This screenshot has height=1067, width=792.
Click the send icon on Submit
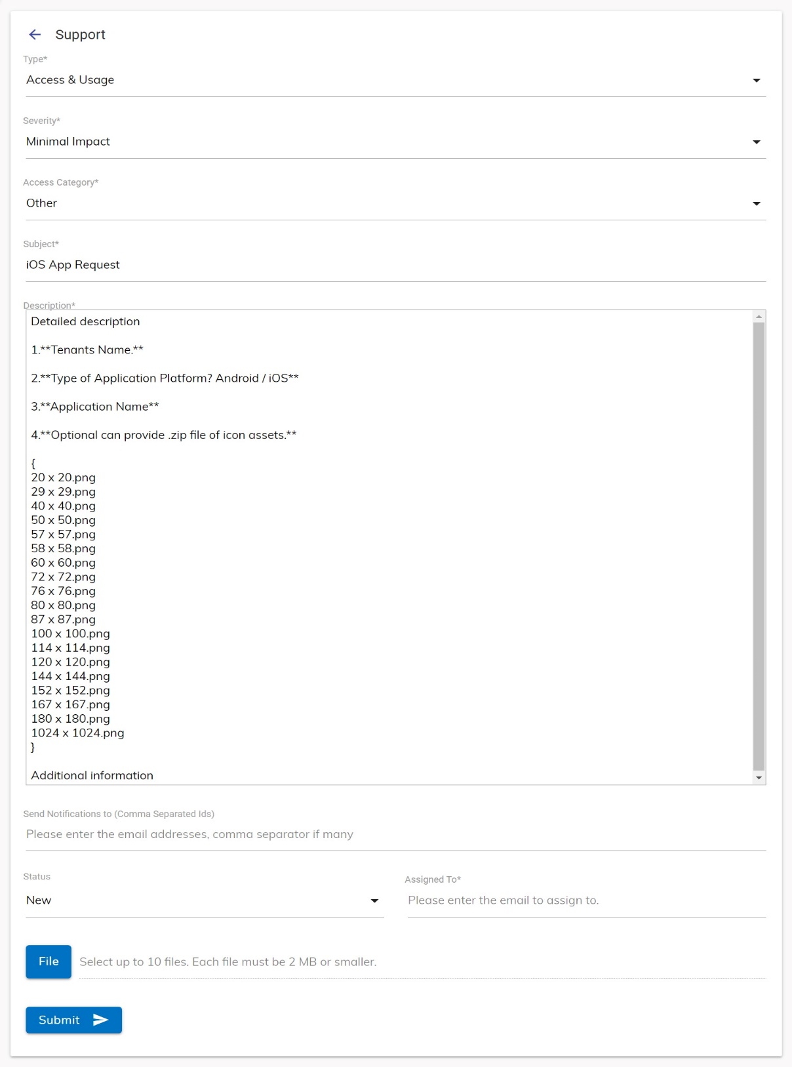[100, 1020]
